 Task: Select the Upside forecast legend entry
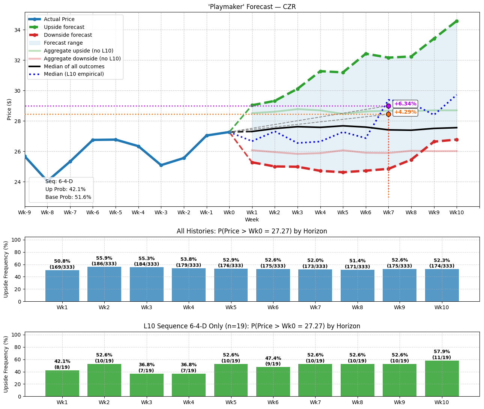coord(56,27)
